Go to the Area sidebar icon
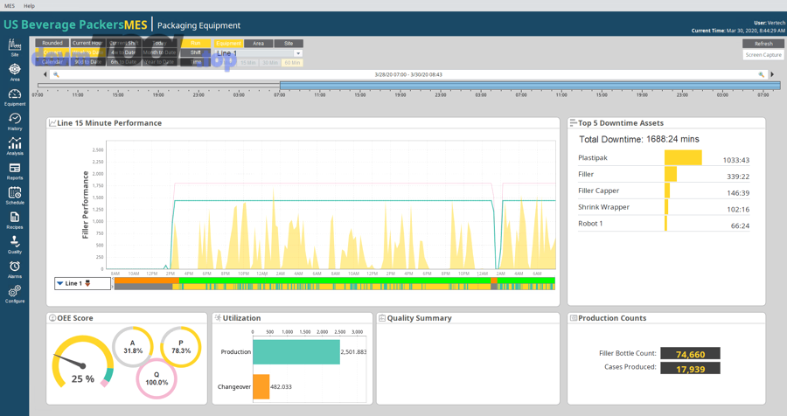The height and width of the screenshot is (416, 787). click(x=14, y=71)
